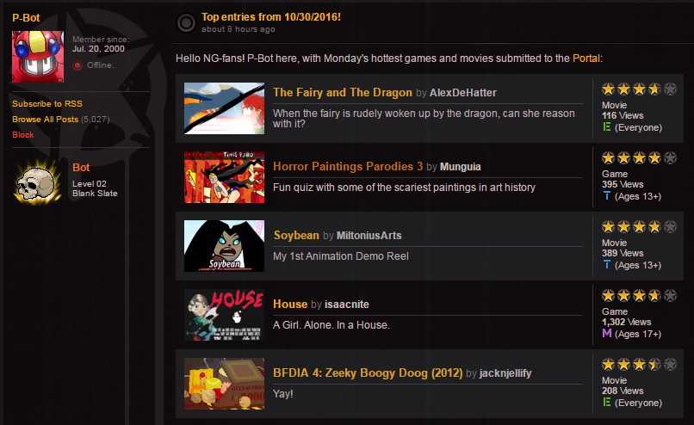Click 'My 1st Animation Demo Reel' description
The height and width of the screenshot is (425, 694).
[341, 256]
